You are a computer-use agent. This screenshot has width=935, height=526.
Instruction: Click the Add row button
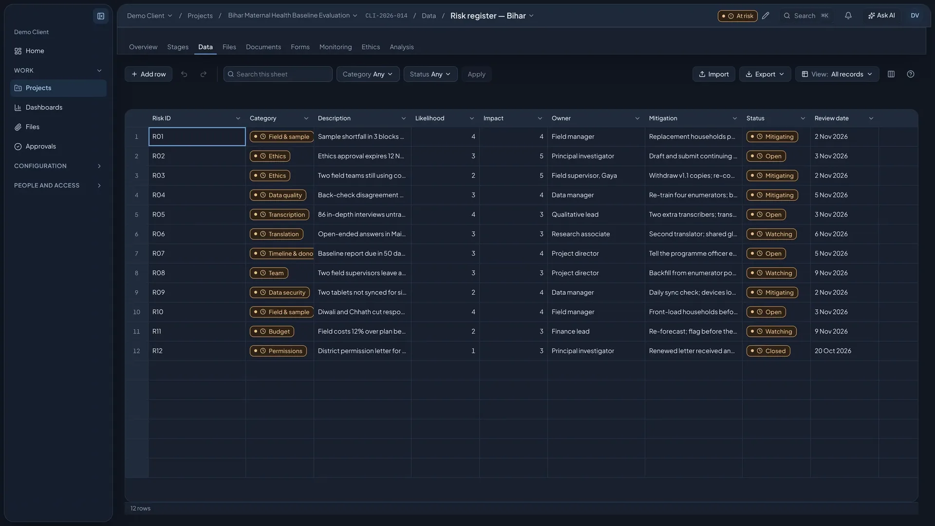[149, 74]
